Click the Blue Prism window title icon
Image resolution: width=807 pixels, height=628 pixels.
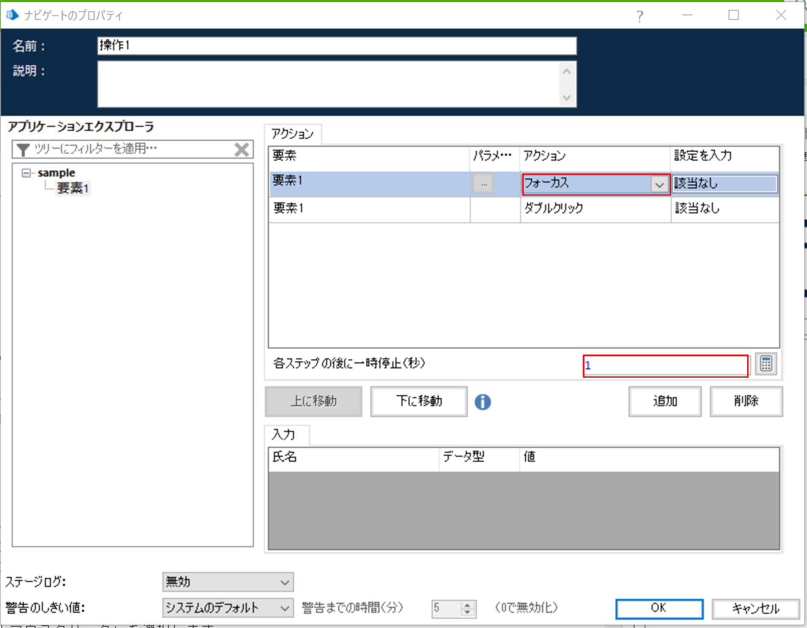tap(12, 15)
